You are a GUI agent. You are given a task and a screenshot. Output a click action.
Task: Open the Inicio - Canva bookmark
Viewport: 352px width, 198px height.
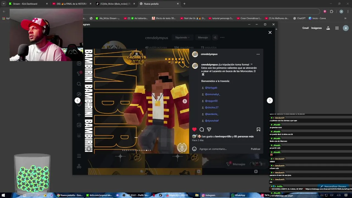pos(317,18)
